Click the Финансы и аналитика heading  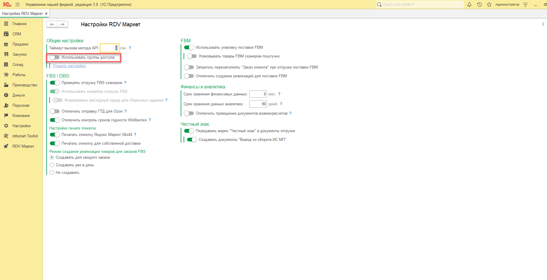point(203,87)
